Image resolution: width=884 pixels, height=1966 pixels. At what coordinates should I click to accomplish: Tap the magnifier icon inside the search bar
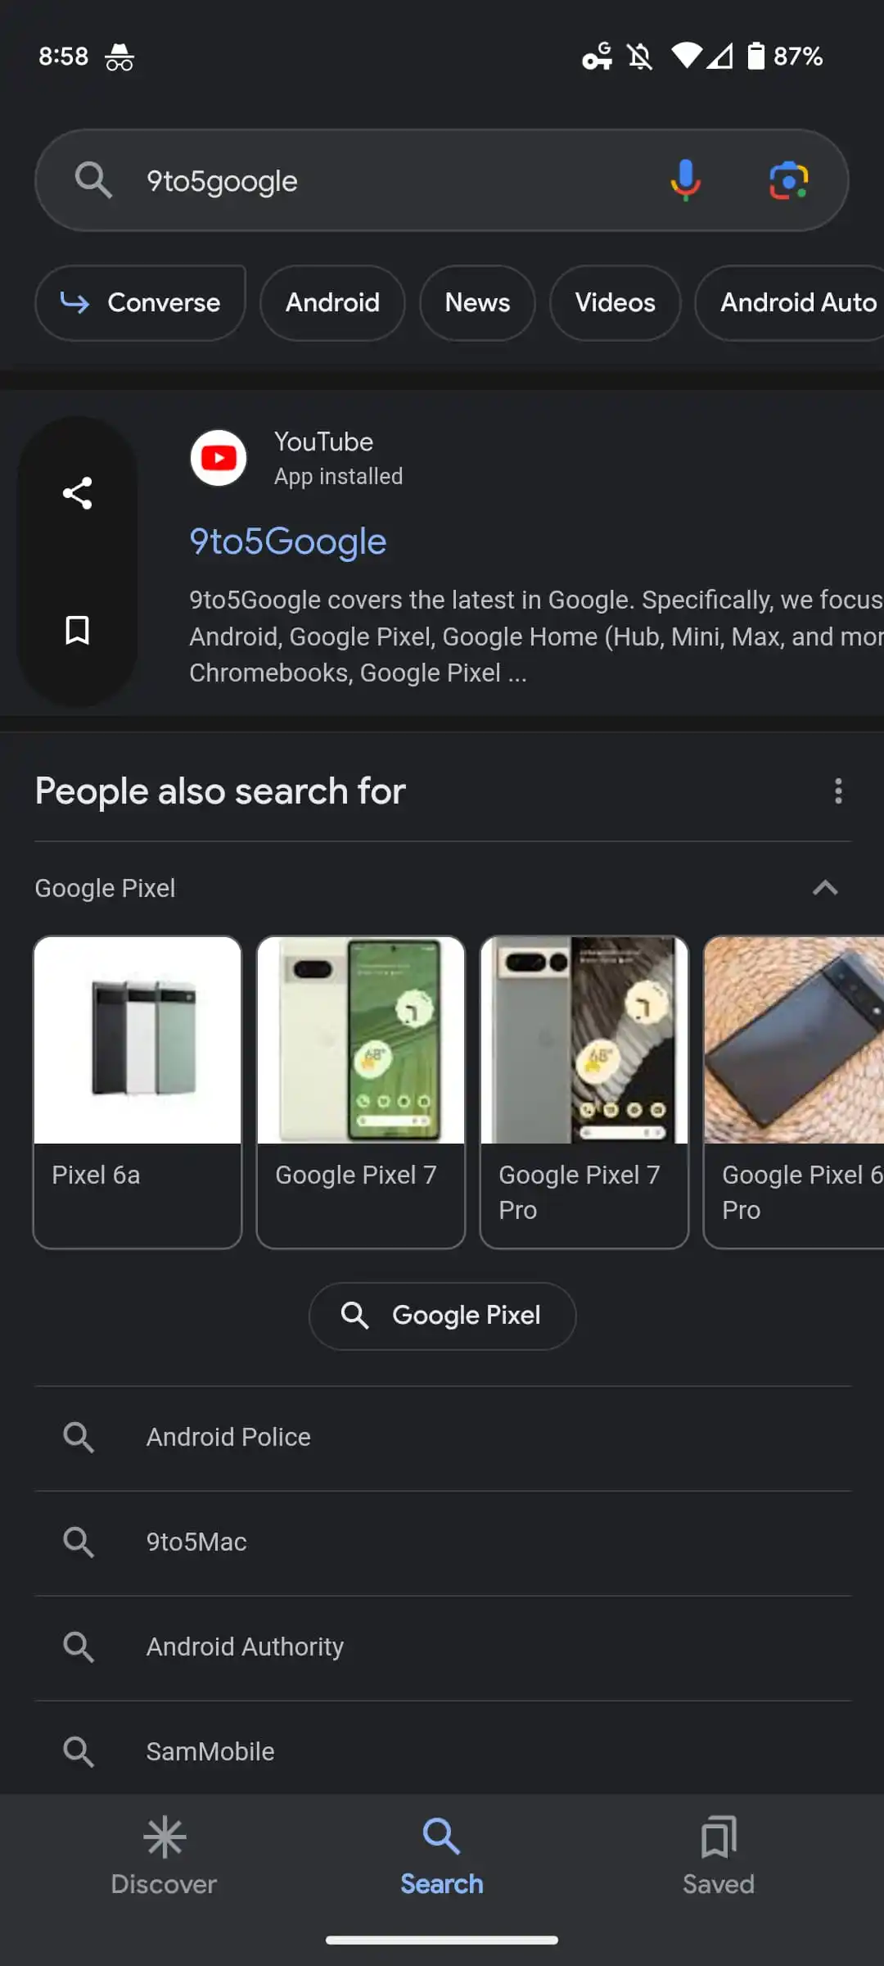pyautogui.click(x=93, y=180)
